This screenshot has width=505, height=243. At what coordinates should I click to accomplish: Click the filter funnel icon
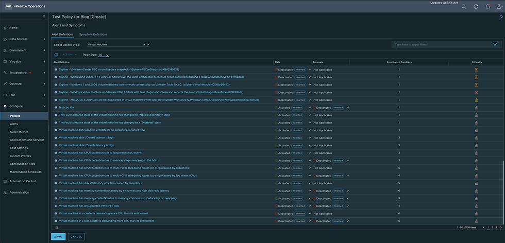click(495, 44)
